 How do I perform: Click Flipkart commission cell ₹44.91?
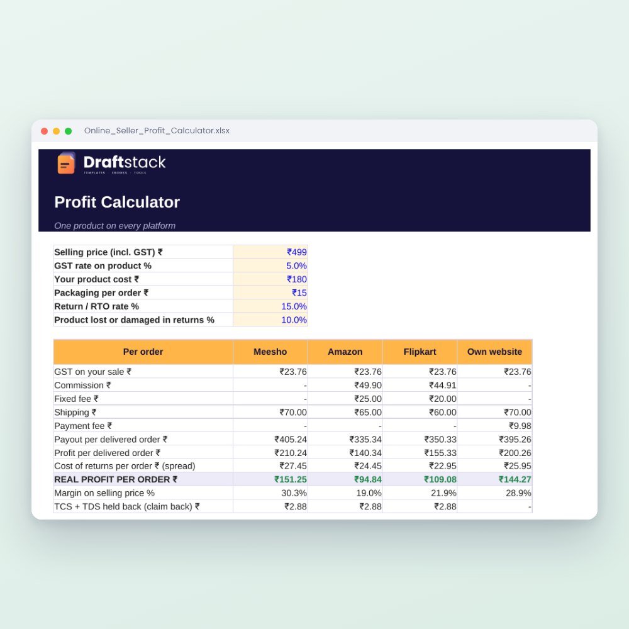coord(420,386)
